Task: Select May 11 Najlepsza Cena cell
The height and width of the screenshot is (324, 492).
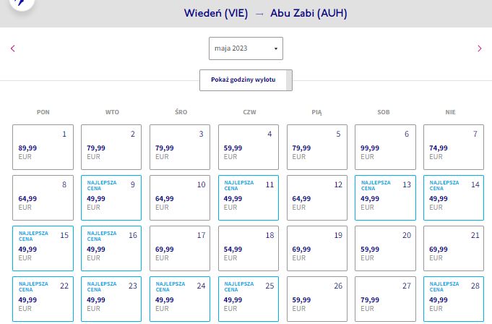Action: tap(249, 197)
